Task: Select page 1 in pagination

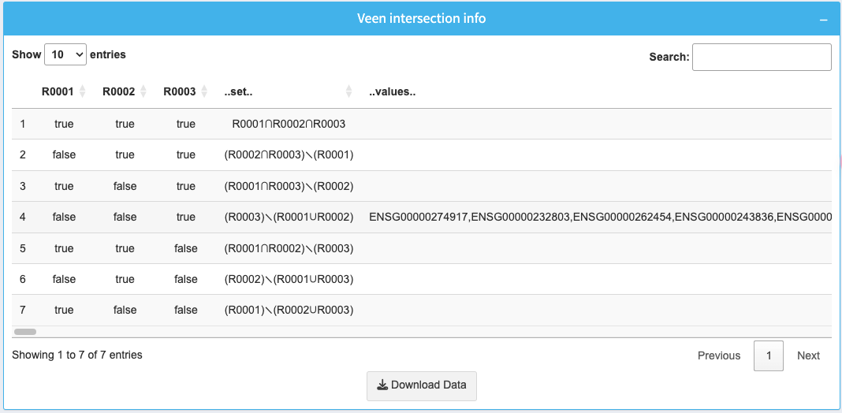Action: pyautogui.click(x=768, y=355)
